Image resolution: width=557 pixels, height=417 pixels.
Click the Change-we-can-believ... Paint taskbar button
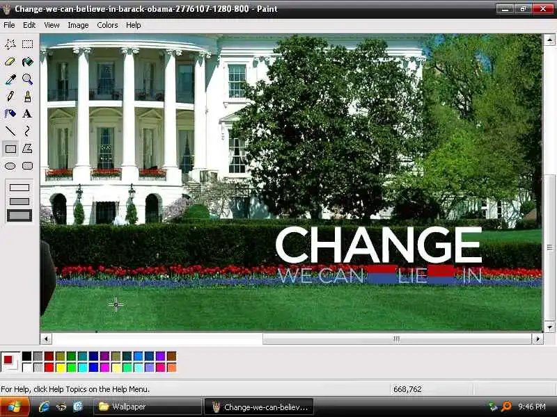(x=259, y=407)
